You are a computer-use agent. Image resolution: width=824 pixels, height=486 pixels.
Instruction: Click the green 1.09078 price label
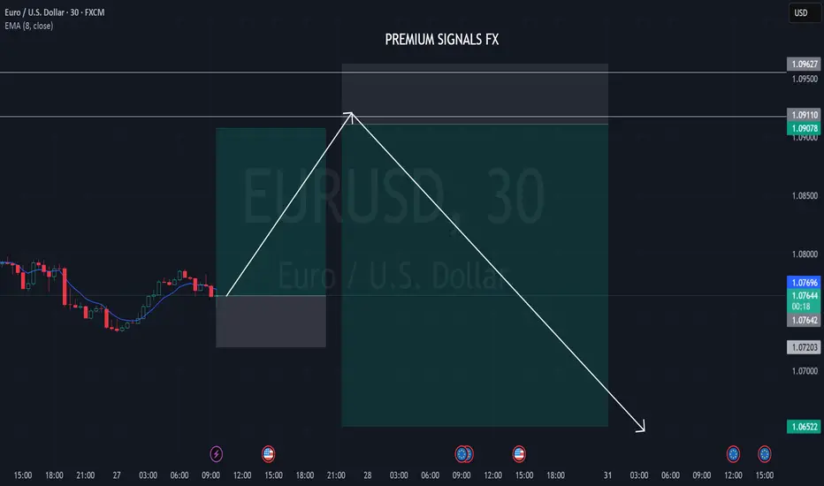804,128
